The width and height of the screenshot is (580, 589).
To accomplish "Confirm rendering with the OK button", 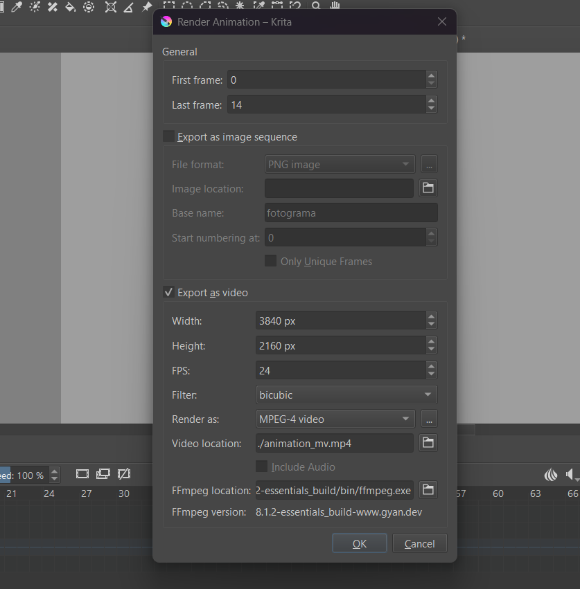I will pyautogui.click(x=359, y=543).
